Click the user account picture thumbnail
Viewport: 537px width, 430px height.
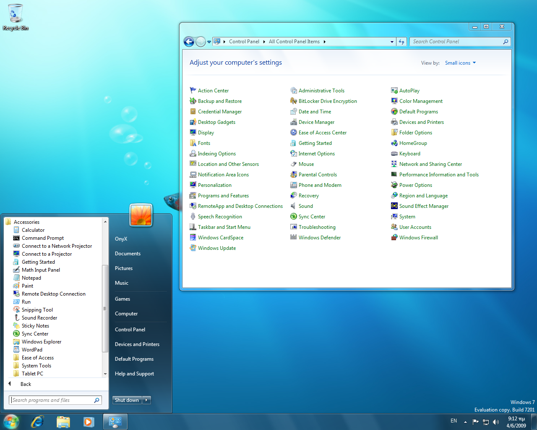141,215
